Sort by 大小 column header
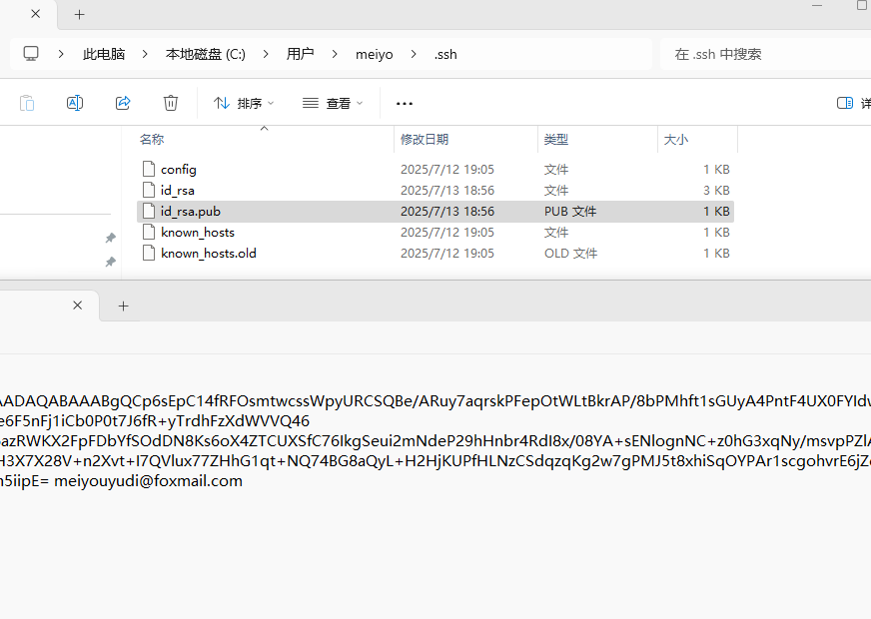The width and height of the screenshot is (871, 619). [676, 140]
